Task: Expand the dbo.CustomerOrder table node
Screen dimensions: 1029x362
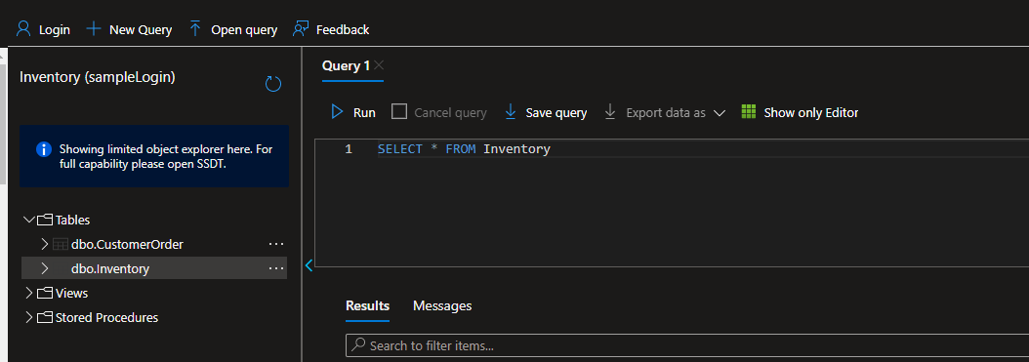Action: coord(45,244)
